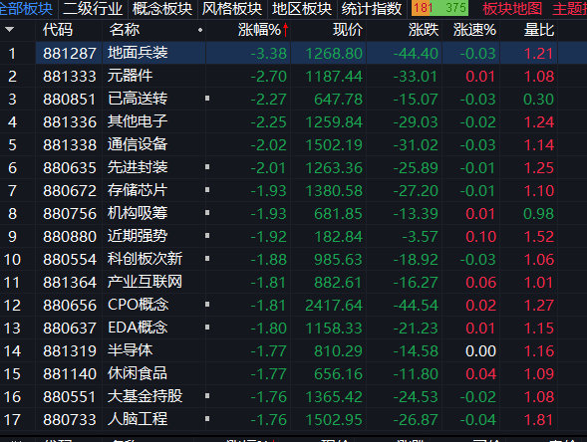Select the 半导体 row
Screen dimensions: 587x442
click(x=293, y=350)
